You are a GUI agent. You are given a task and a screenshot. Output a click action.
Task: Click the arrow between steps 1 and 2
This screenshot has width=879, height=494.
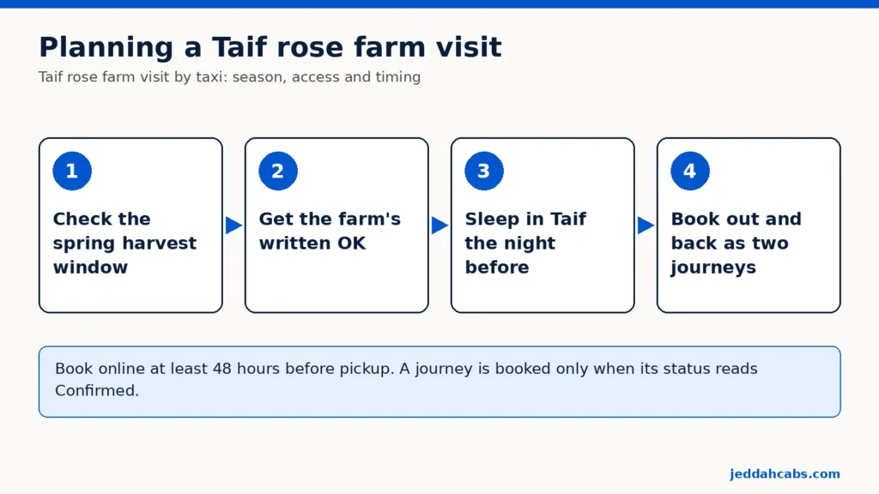233,226
